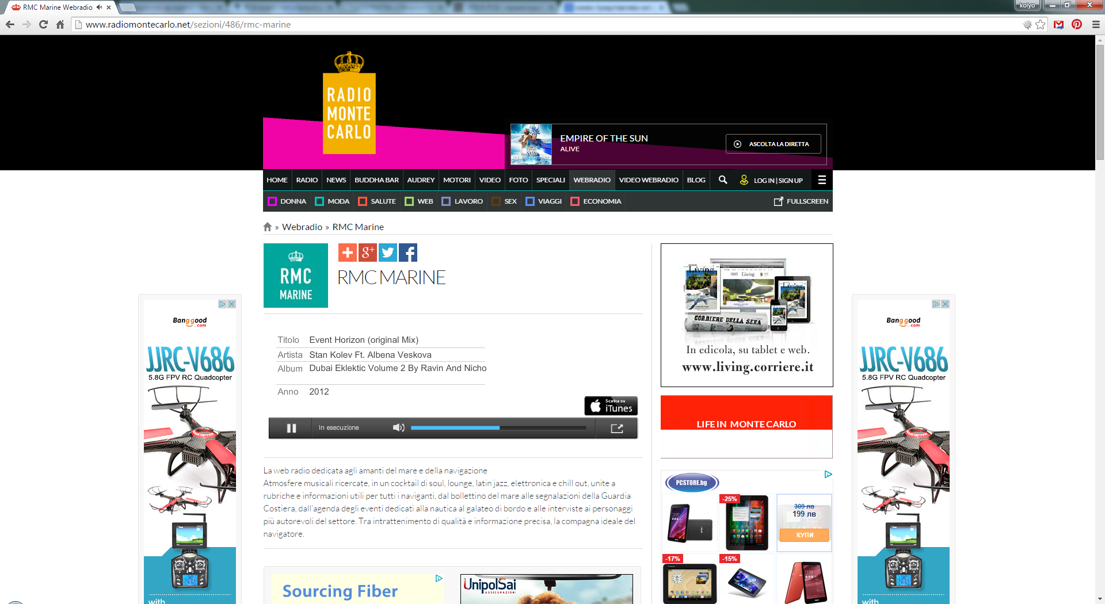Open the HOME menu item
The width and height of the screenshot is (1105, 604).
pyautogui.click(x=277, y=180)
